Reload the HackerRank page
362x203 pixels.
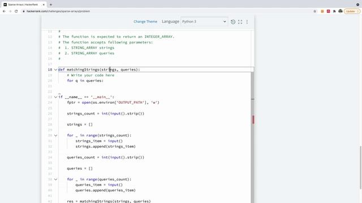(x=16, y=11)
